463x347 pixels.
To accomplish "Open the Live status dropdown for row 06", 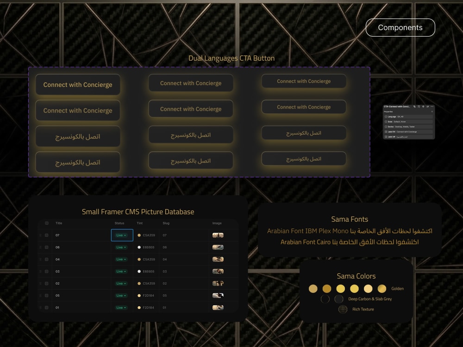I will pyautogui.click(x=121, y=247).
